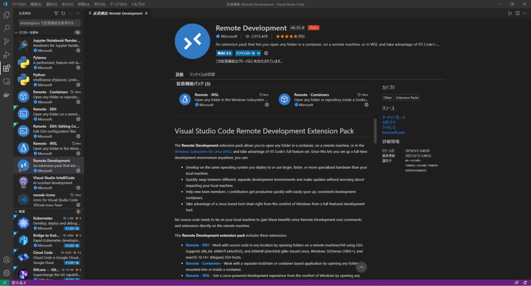Image resolution: width=531 pixels, height=286 pixels.
Task: Follow Windows Subsystem for Linux (WSL) link
Action: [x=204, y=151]
